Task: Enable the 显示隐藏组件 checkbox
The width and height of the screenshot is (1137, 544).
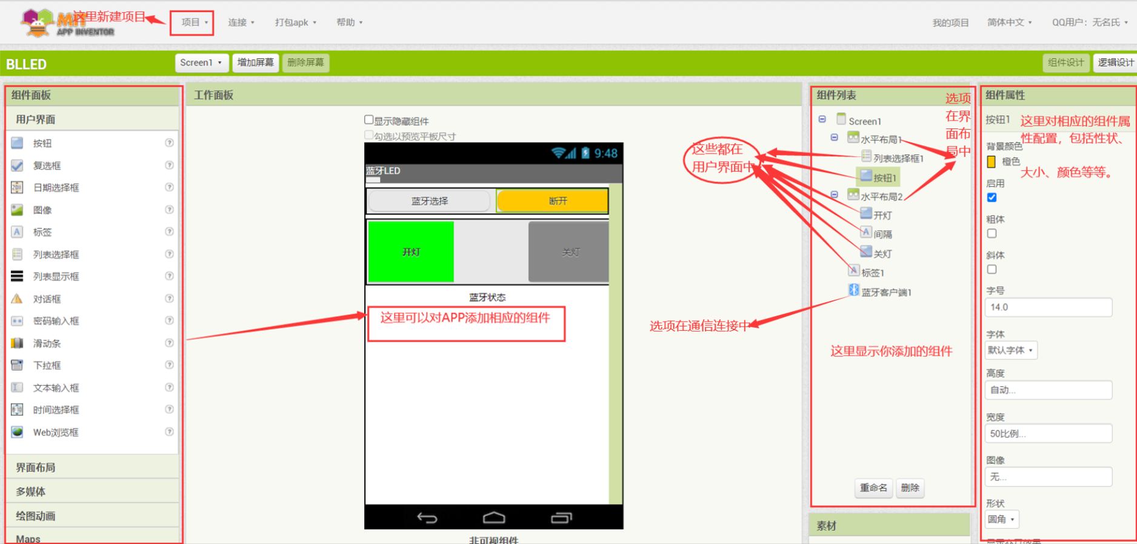Action: tap(368, 120)
